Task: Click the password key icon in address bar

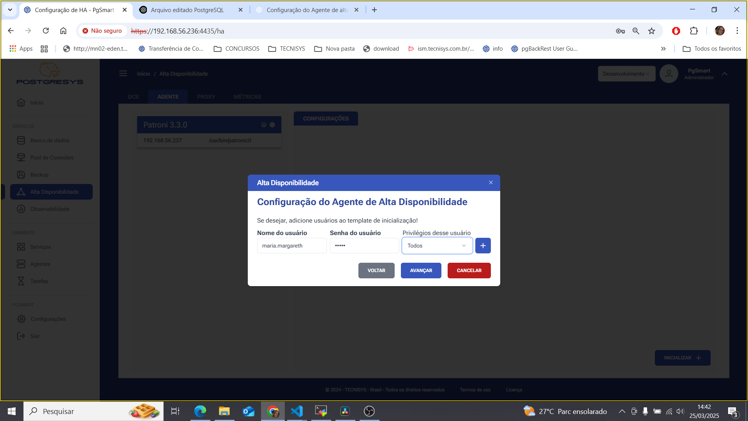Action: tap(620, 31)
